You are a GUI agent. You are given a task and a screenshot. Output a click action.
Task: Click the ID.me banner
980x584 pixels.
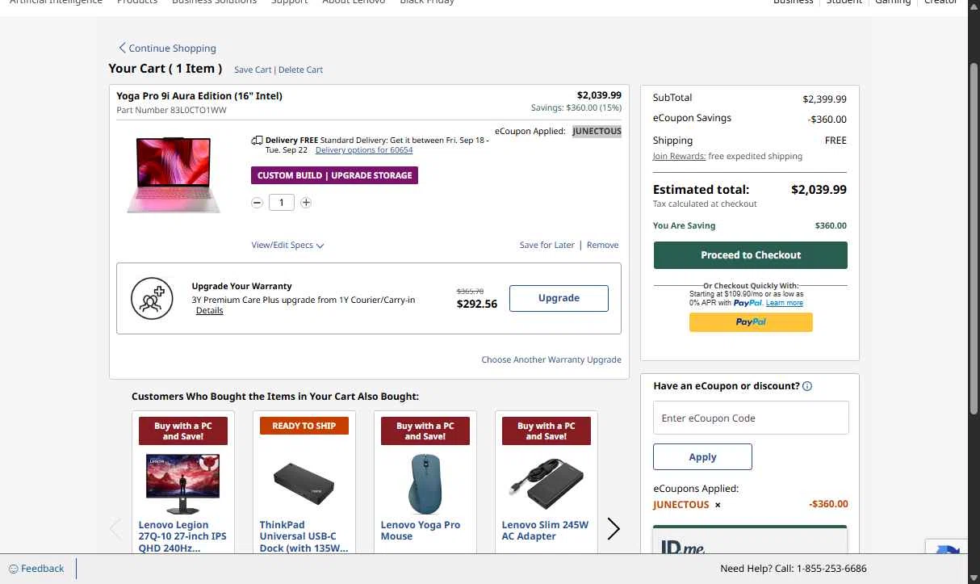tap(750, 541)
